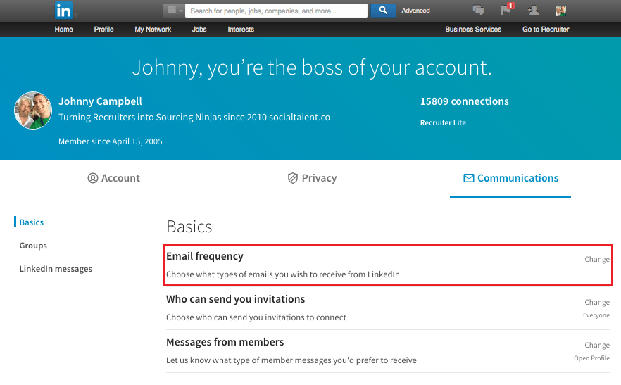
Task: Expand Who can send you invitations setting
Action: 388,308
